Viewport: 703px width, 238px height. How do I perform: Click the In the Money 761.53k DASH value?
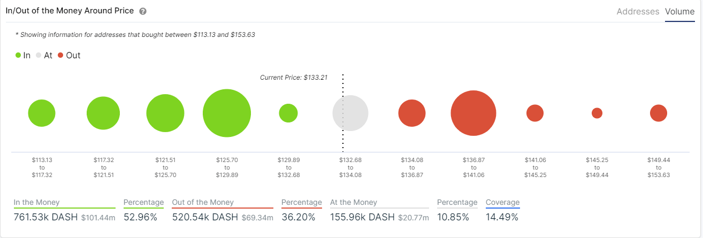[x=45, y=217]
